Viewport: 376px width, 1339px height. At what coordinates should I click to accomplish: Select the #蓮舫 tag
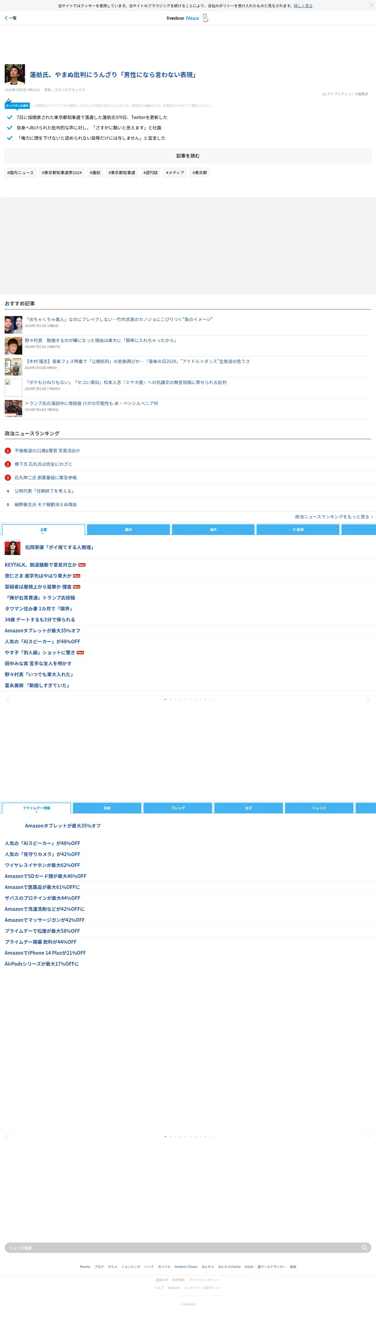click(95, 173)
